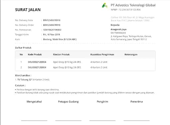Click the Catatan label
The width and height of the screenshot is (170, 125).
[x=20, y=85]
